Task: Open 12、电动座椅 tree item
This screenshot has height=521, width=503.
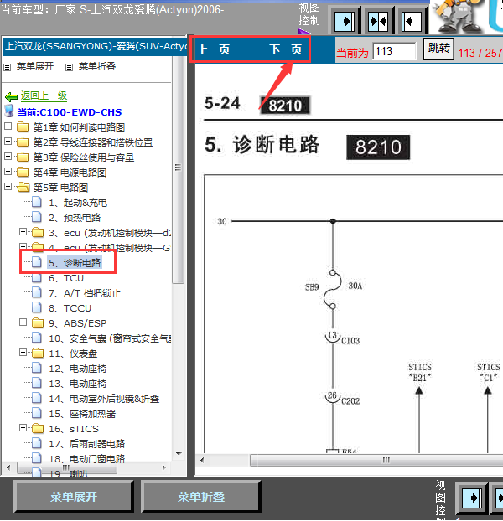Action: [78, 369]
